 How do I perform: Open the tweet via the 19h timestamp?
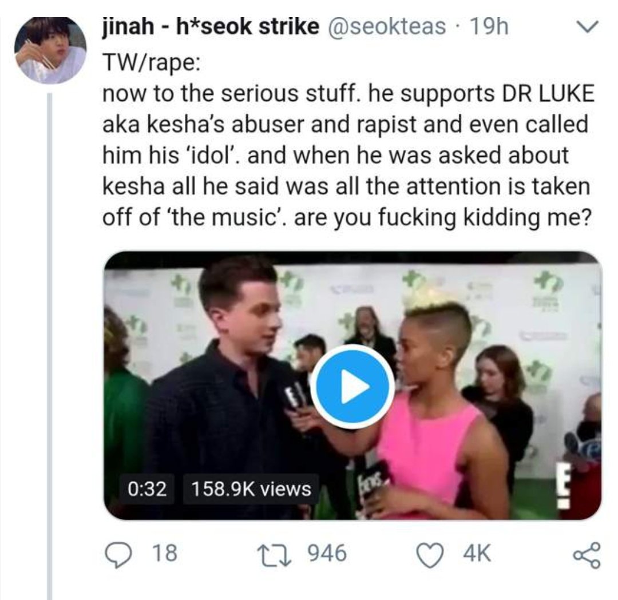pyautogui.click(x=488, y=27)
